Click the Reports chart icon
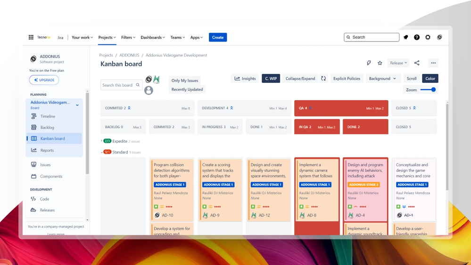This screenshot has height=265, width=471. [33, 150]
